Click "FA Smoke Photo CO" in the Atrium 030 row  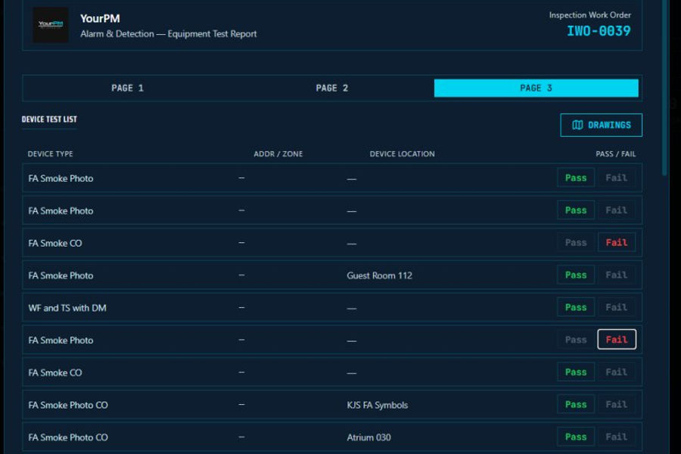68,437
